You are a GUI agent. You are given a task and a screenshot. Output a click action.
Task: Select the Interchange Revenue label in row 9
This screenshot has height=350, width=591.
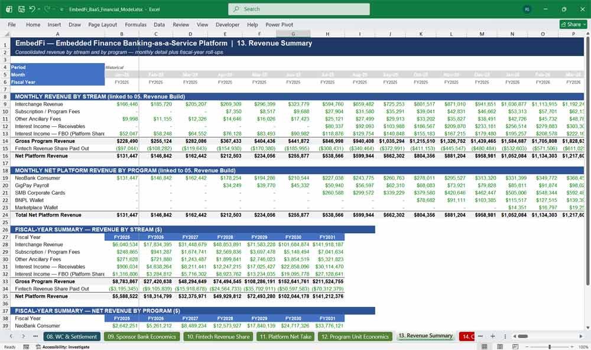[x=39, y=104]
